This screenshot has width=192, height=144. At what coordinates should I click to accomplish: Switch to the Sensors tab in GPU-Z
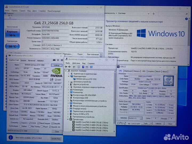23,60
